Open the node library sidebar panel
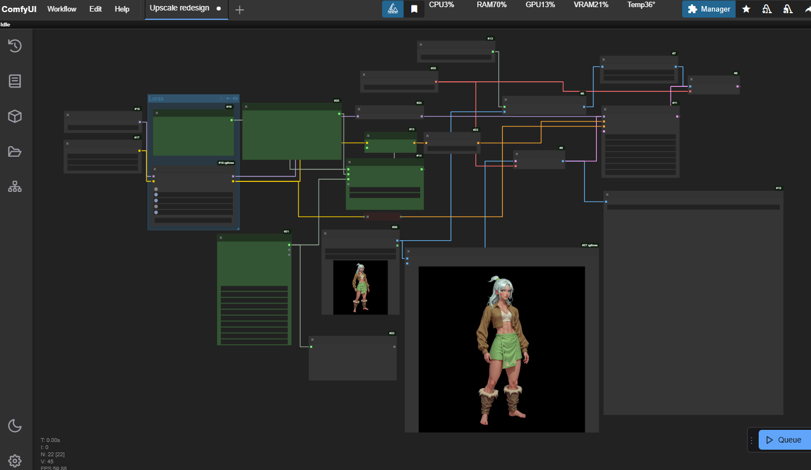The image size is (811, 470). 15,81
